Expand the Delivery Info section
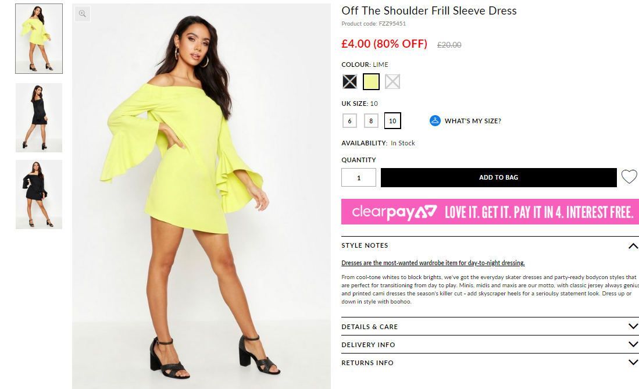This screenshot has width=639, height=389. [x=490, y=345]
